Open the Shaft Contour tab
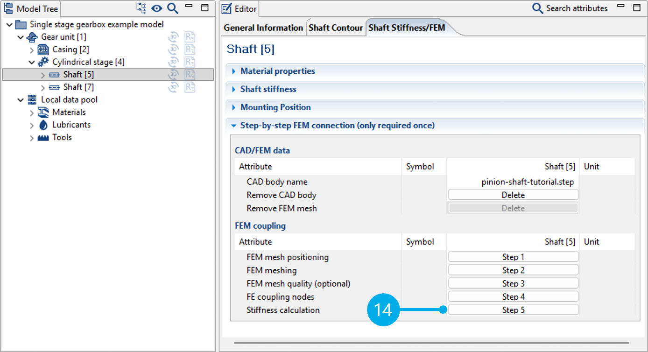The height and width of the screenshot is (352, 648). 336,28
